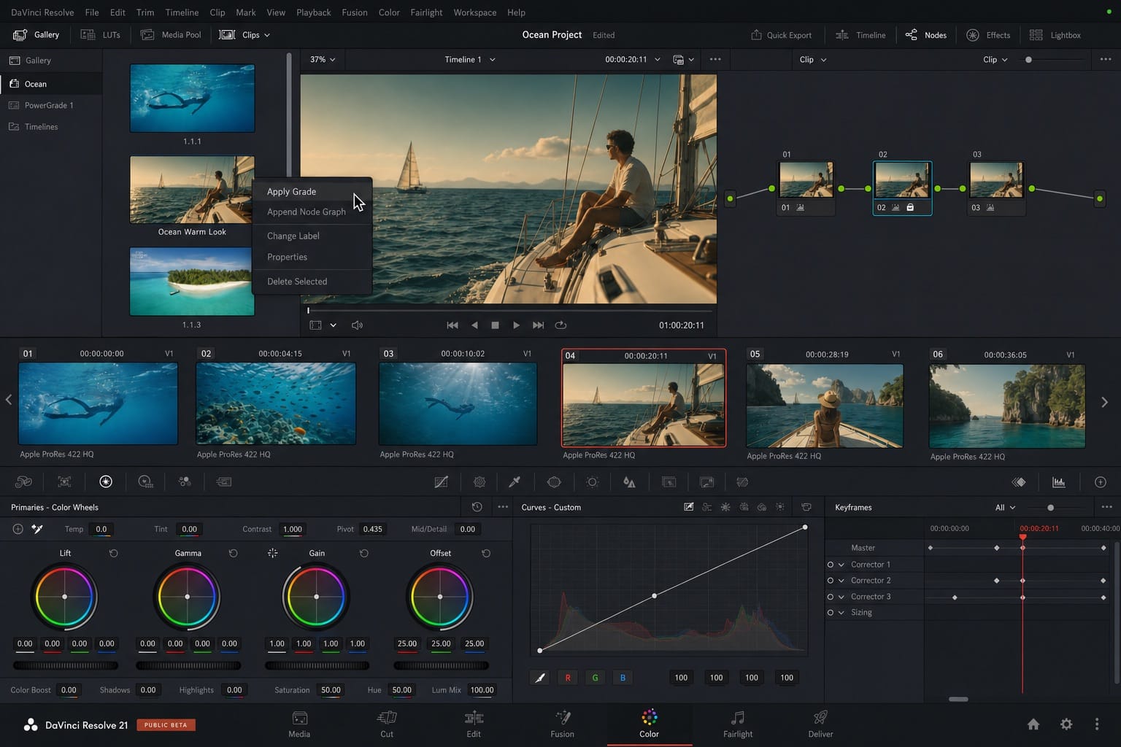Image resolution: width=1121 pixels, height=747 pixels.
Task: Expand Corrector 2 keyframe track
Action: 841,581
